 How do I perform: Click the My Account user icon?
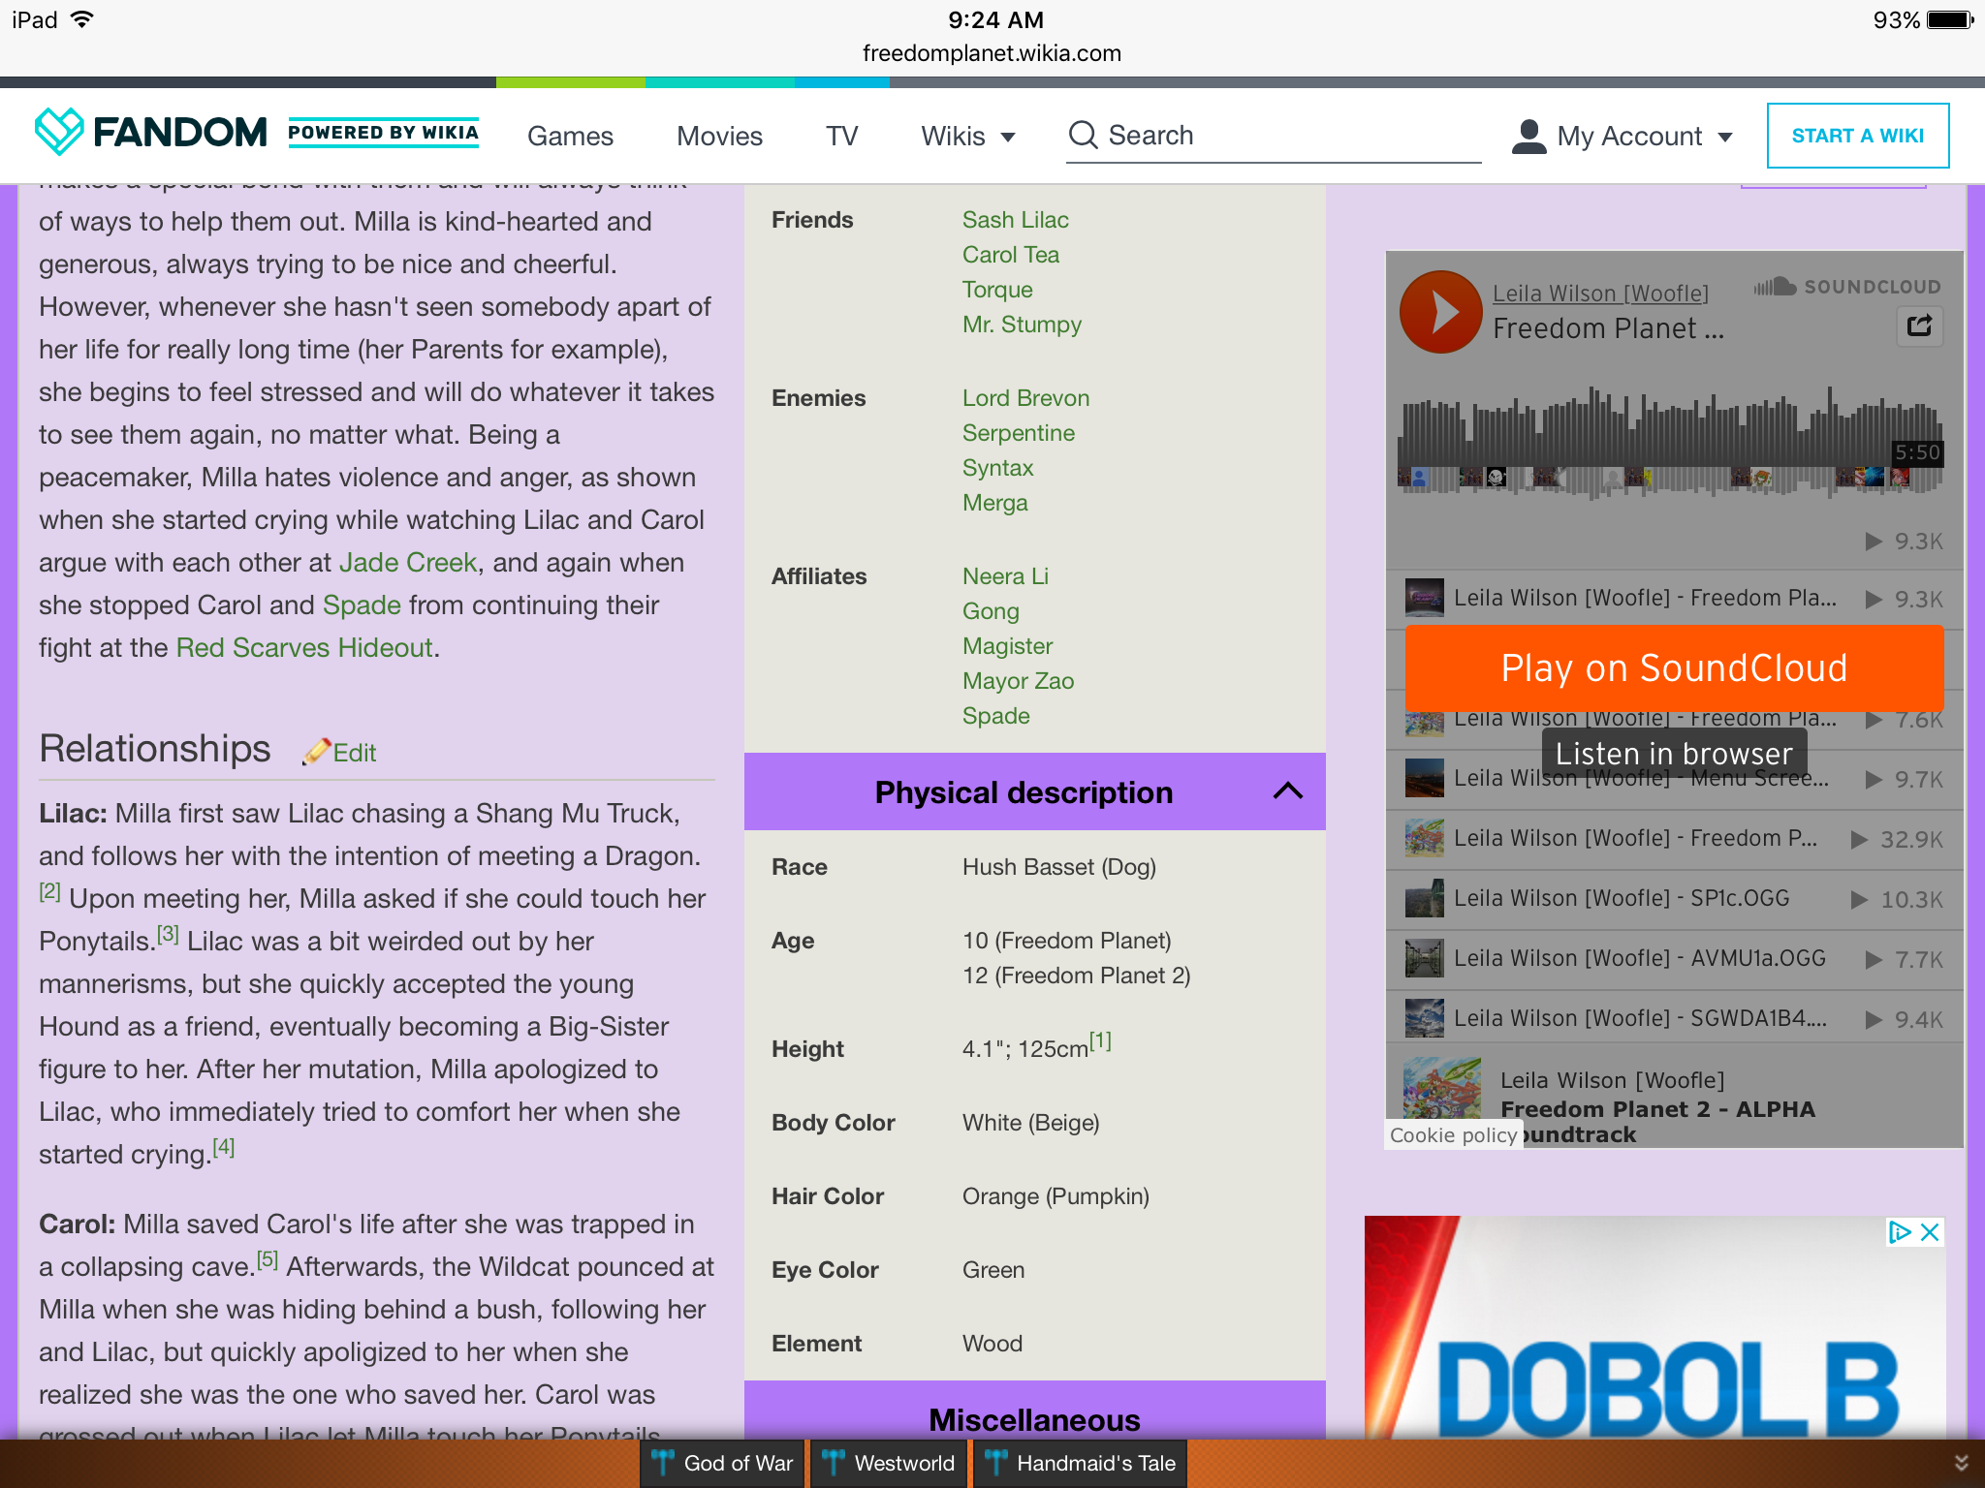[1528, 136]
